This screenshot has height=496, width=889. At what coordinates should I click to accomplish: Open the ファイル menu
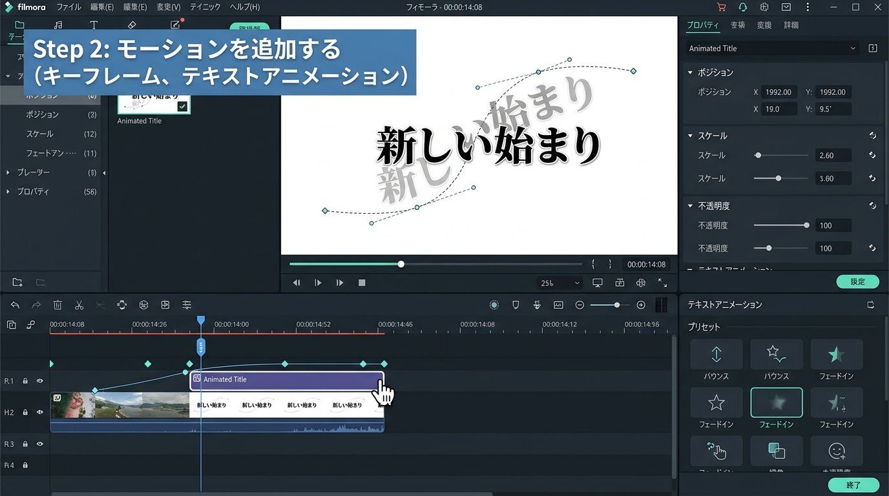pyautogui.click(x=69, y=7)
